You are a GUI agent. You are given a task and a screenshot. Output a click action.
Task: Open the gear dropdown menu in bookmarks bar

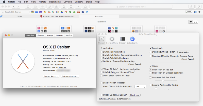click(x=200, y=12)
